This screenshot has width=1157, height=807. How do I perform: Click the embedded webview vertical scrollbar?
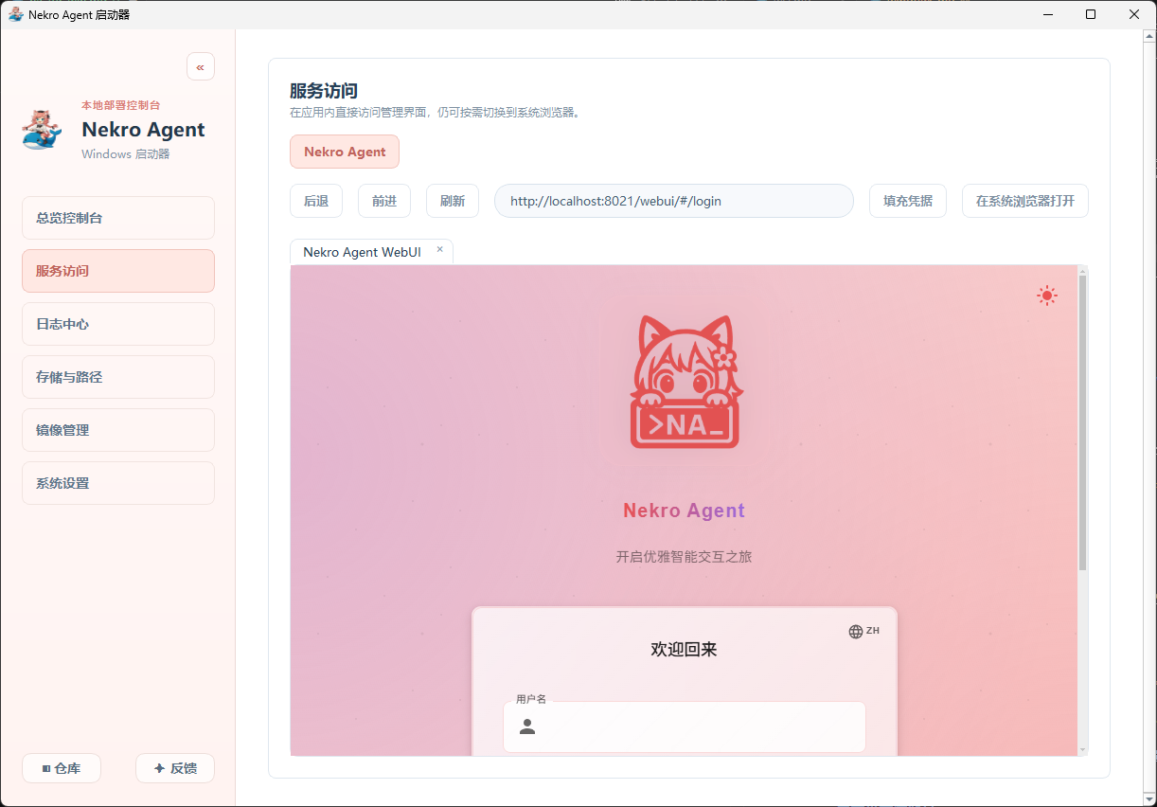click(x=1082, y=426)
